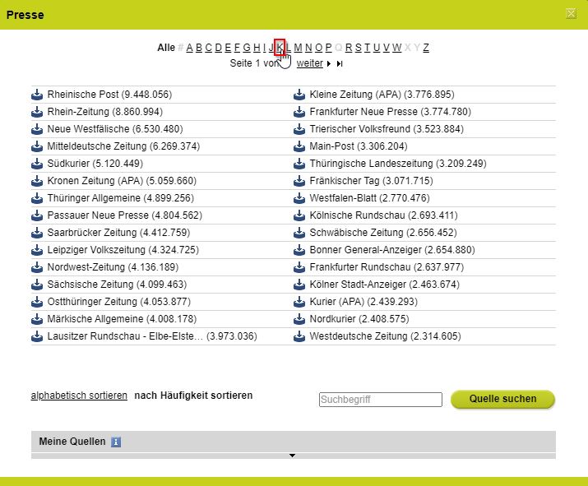Click download icon beside Kölnische Rundschau

pyautogui.click(x=299, y=215)
